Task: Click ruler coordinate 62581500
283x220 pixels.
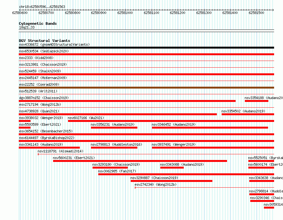Action: coord(256,13)
